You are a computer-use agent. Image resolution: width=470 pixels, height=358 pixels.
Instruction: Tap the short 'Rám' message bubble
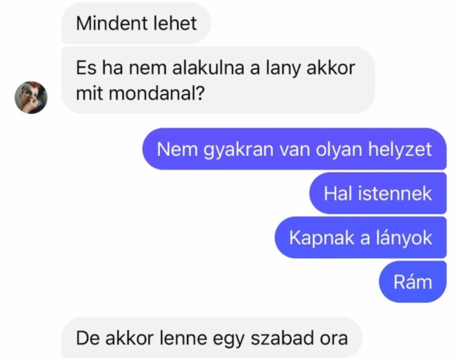pyautogui.click(x=413, y=282)
